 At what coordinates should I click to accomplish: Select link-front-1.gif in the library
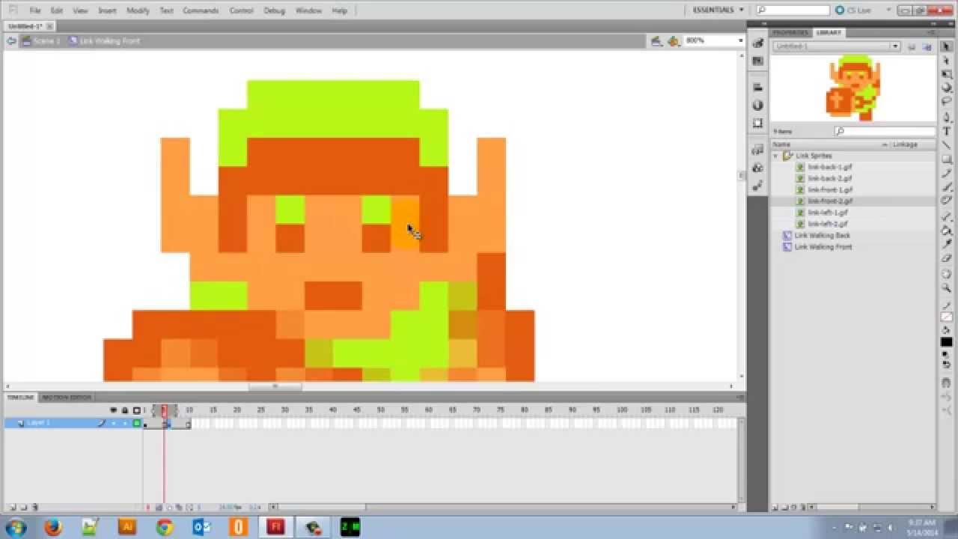[829, 189]
